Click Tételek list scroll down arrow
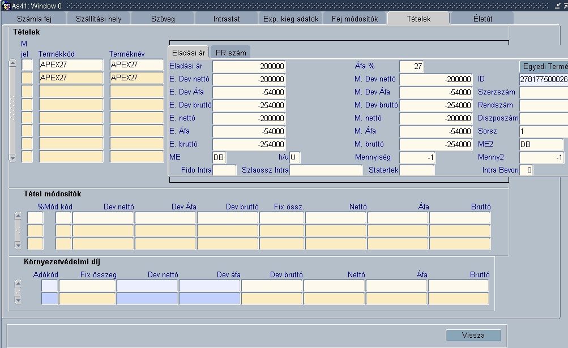The image size is (568, 348). coord(12,158)
